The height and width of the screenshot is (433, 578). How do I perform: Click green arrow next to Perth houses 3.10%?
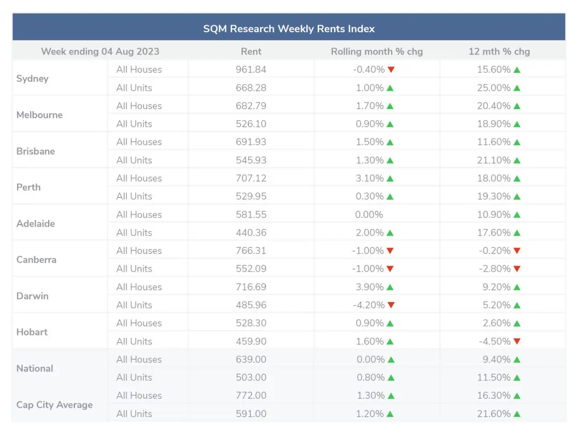pyautogui.click(x=390, y=179)
